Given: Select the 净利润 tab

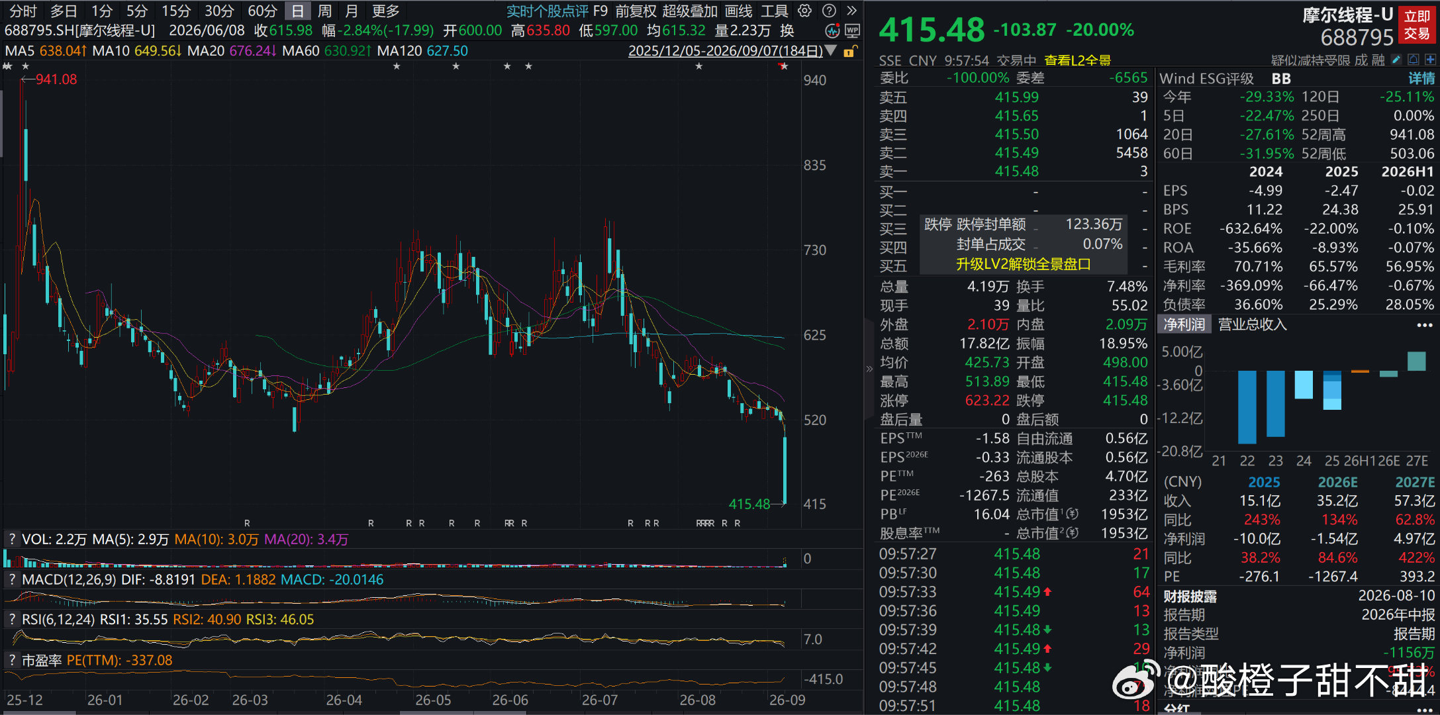Looking at the screenshot, I should click(1184, 324).
